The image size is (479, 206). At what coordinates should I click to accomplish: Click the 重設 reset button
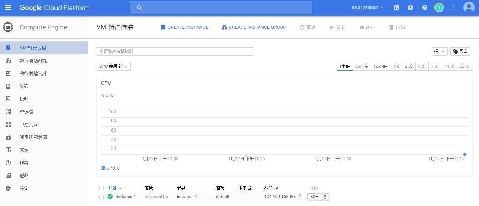[308, 27]
